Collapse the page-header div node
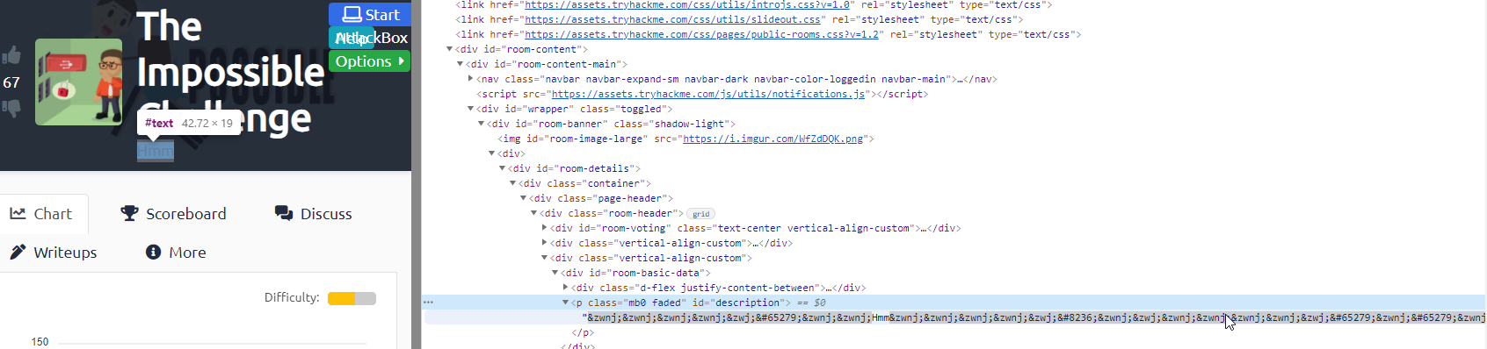The height and width of the screenshot is (349, 1487). point(523,198)
